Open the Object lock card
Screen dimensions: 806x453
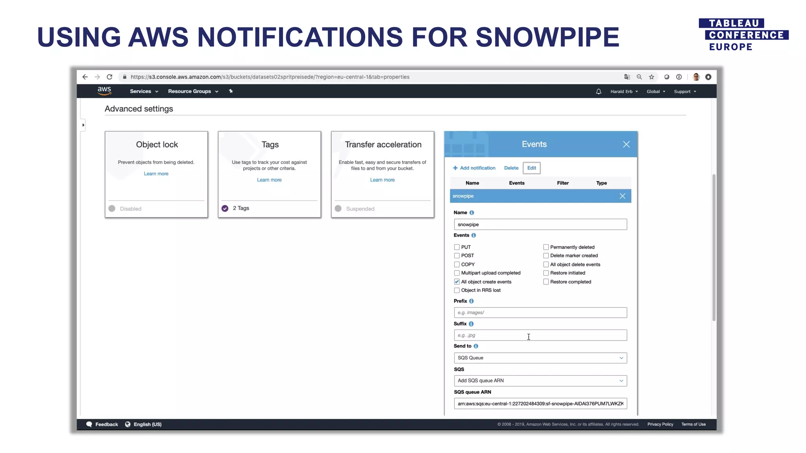(156, 174)
